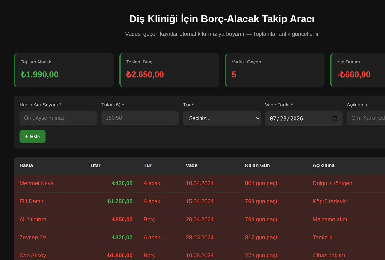Click patient name Zeynep Öz
The height and width of the screenshot is (260, 385).
[33, 237]
